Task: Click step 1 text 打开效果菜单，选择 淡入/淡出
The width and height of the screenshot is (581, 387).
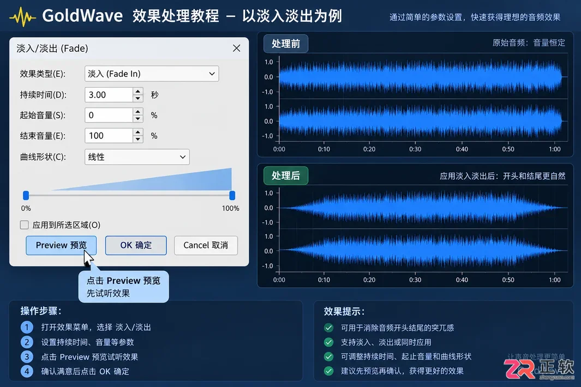Action: [x=96, y=328]
